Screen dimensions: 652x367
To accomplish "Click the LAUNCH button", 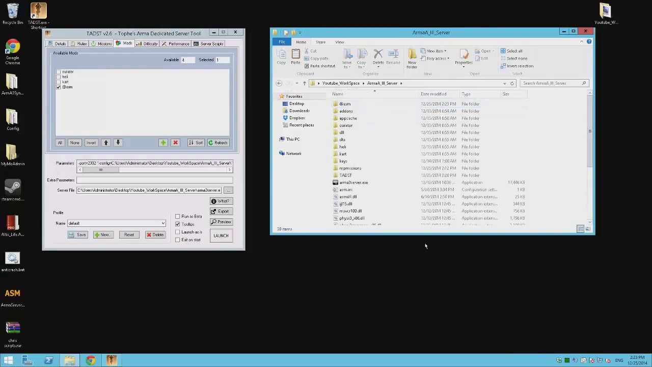I will 221,235.
